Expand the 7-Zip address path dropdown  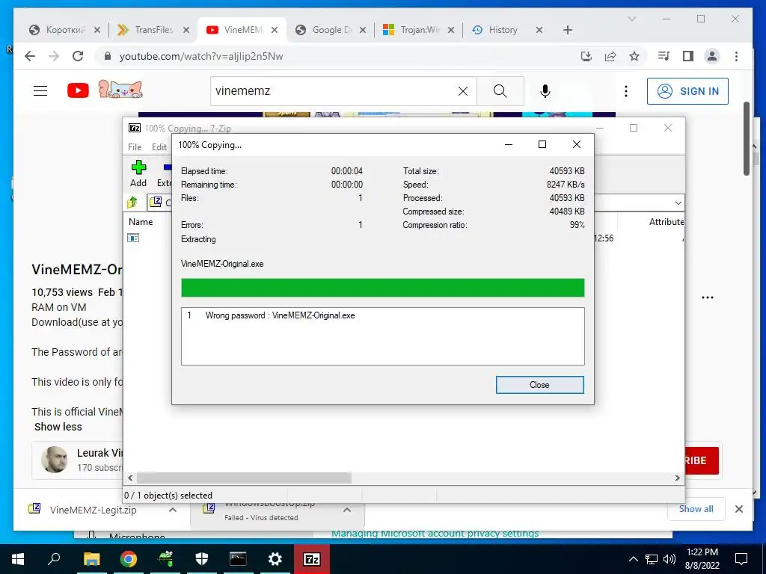point(678,203)
